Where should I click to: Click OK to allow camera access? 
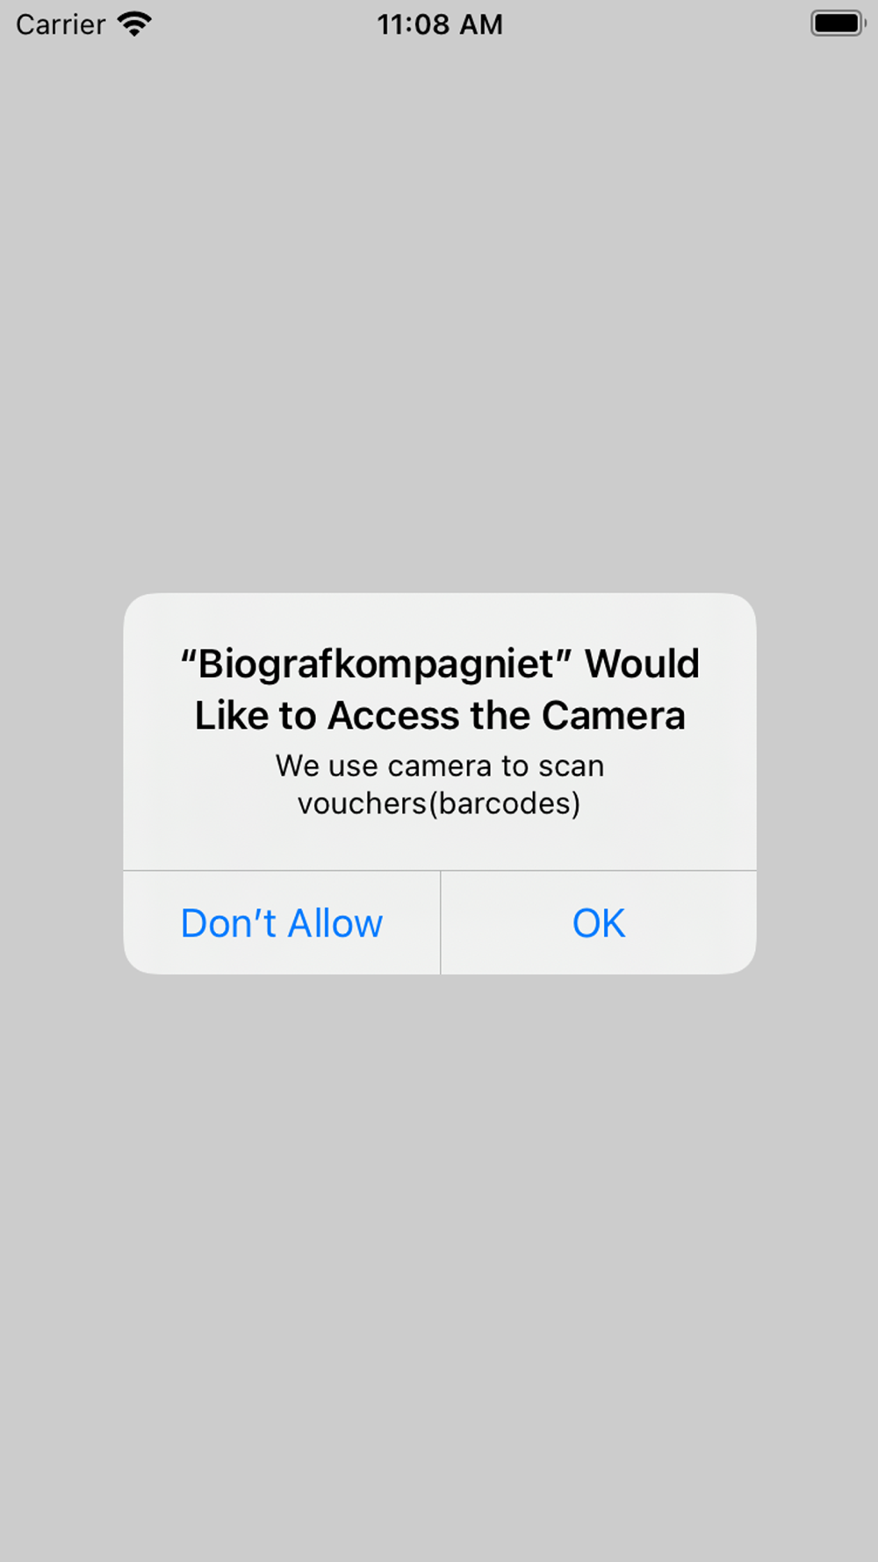(x=599, y=923)
